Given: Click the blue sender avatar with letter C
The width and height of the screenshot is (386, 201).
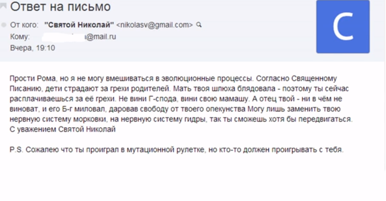Looking at the screenshot, I should [343, 27].
